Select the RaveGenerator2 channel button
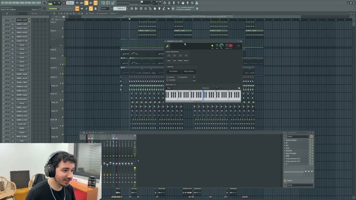The width and height of the screenshot is (356, 200). (22, 99)
